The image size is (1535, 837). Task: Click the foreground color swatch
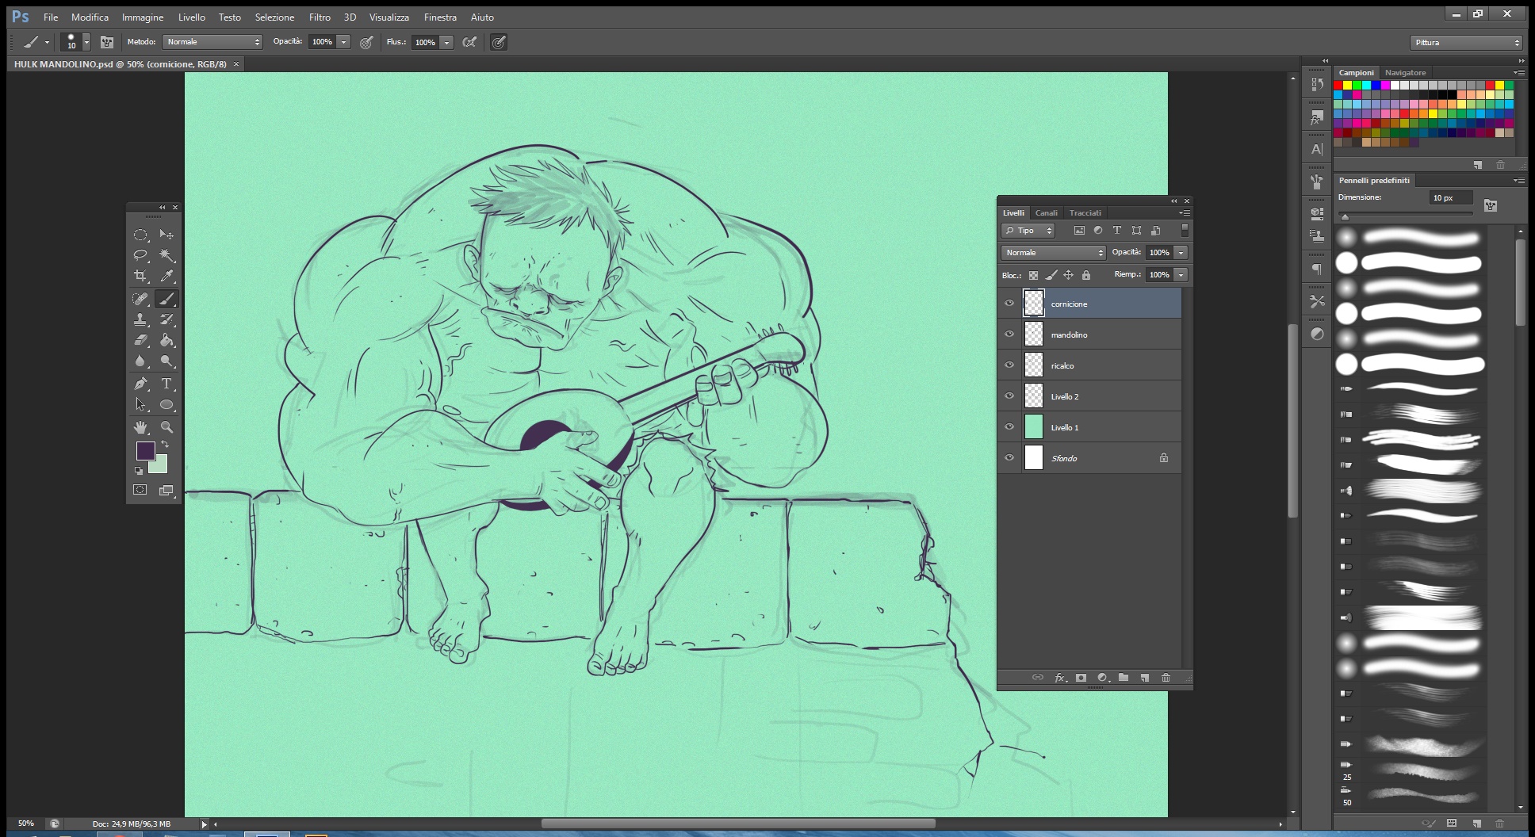click(x=145, y=451)
